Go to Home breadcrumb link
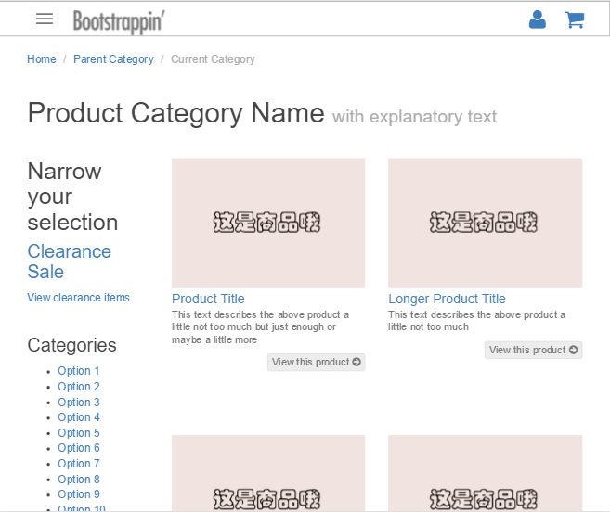The width and height of the screenshot is (610, 512). pos(42,59)
